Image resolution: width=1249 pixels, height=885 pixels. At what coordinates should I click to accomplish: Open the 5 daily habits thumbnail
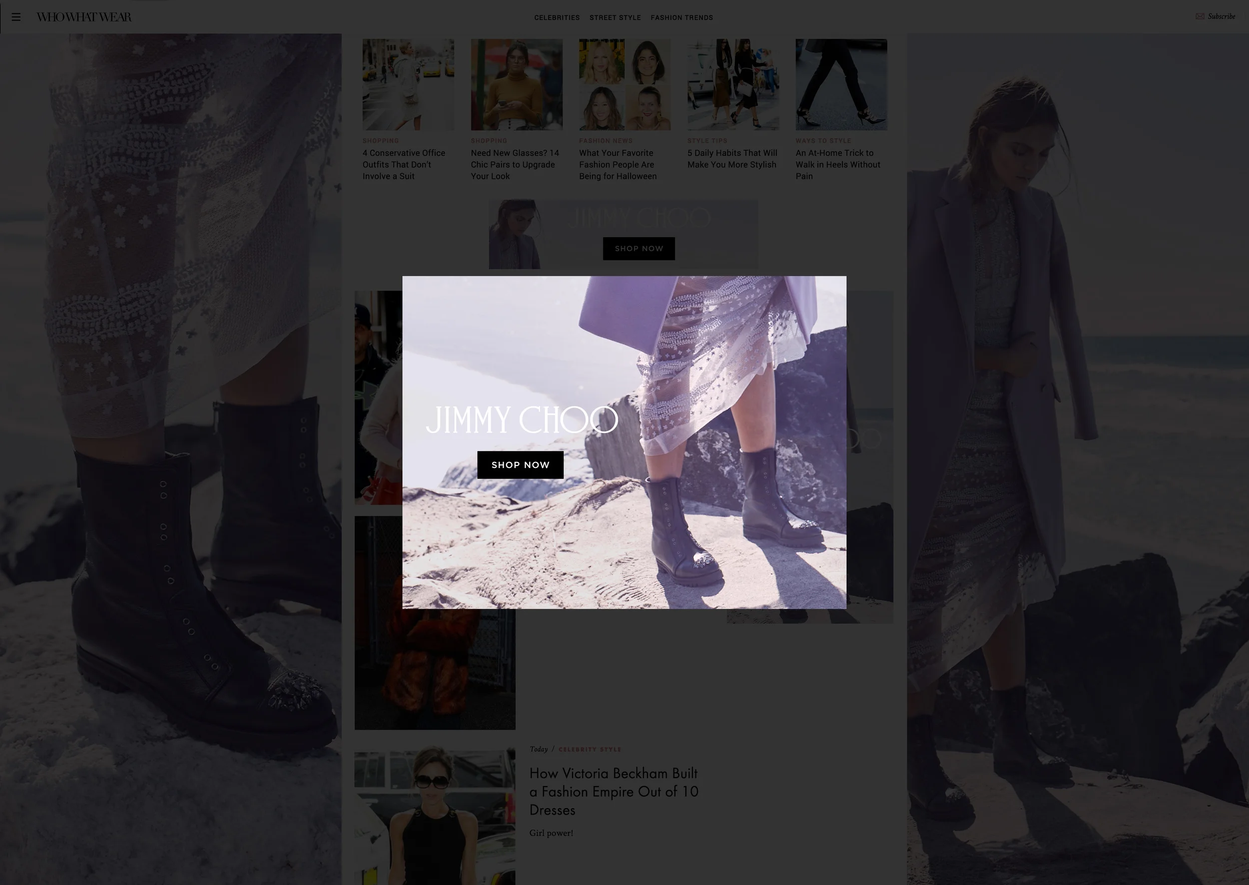point(733,84)
